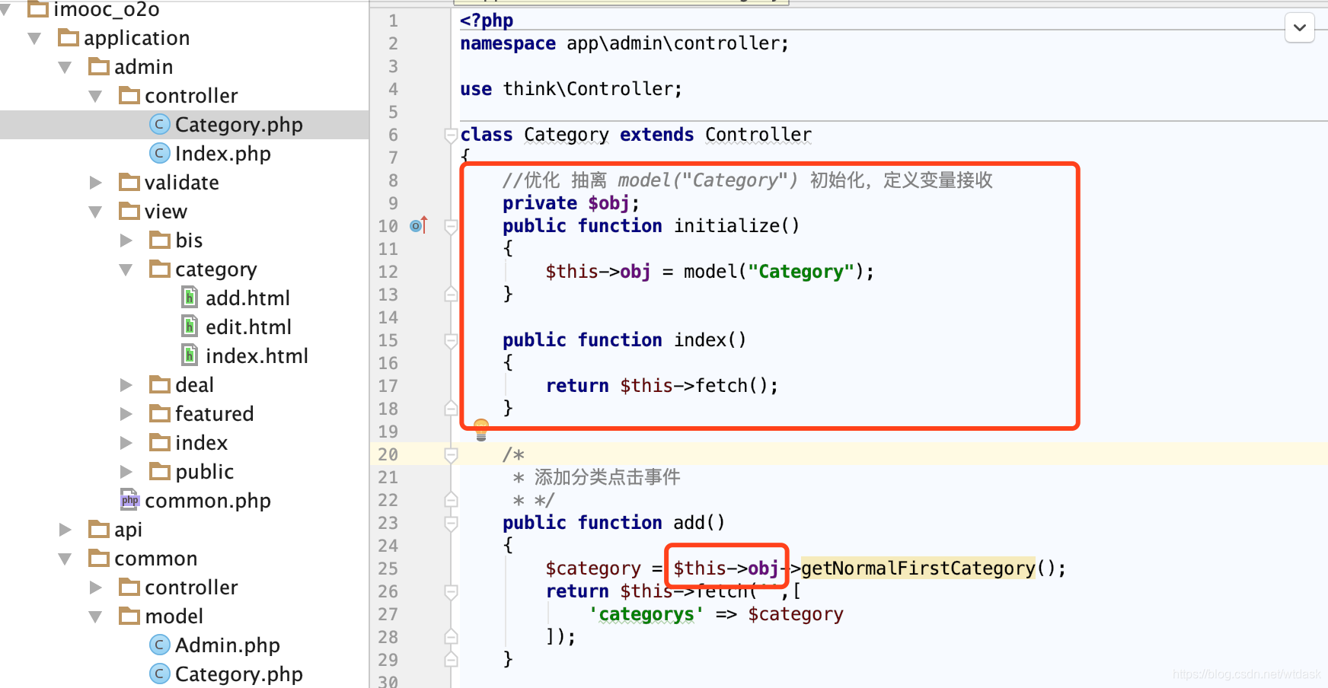Click the api folder icon
The width and height of the screenshot is (1328, 688).
click(99, 529)
